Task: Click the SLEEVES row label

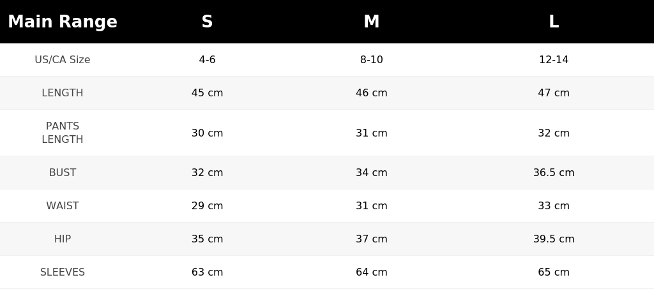Action: click(63, 272)
